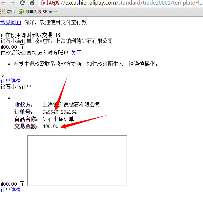Click the browser forward arrow
Image resolution: width=203 pixels, height=201 pixels.
13,3
